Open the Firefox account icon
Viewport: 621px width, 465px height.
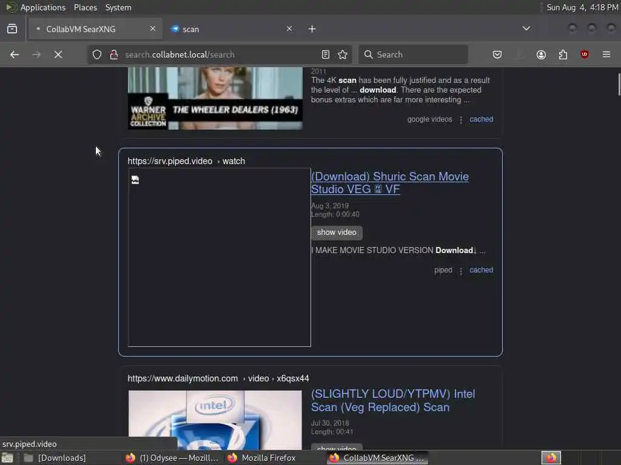coord(541,54)
